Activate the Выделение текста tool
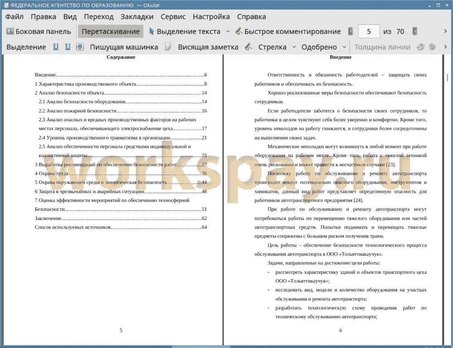Image resolution: width=453 pixels, height=348 pixels. pos(185,32)
